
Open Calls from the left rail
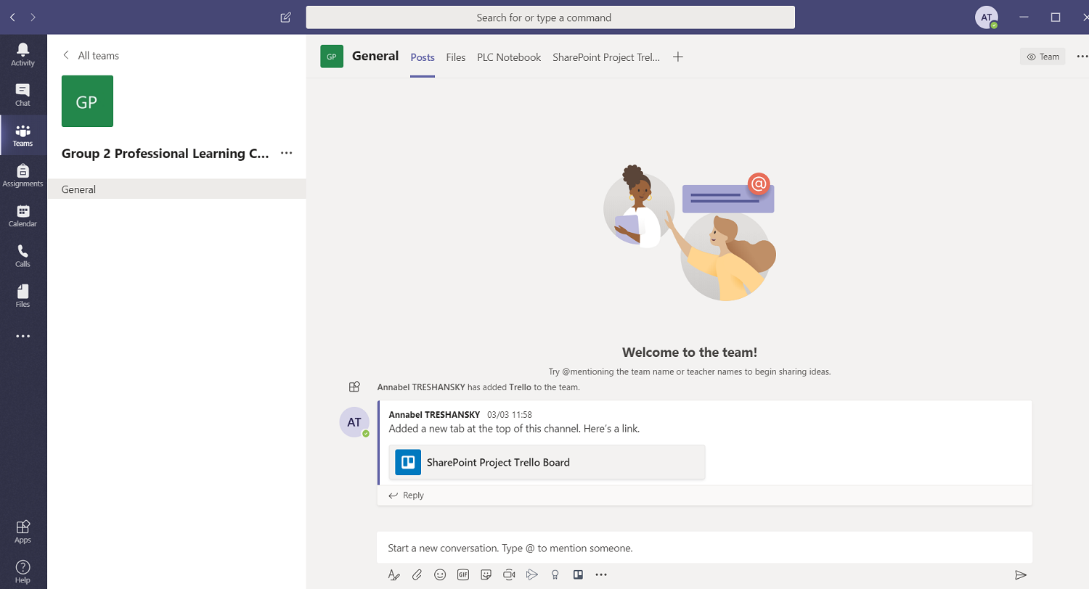(23, 256)
